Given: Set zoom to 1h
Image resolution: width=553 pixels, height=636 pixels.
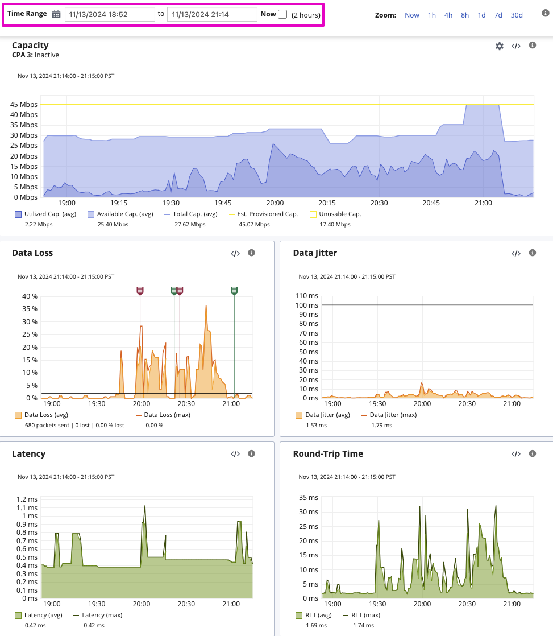Looking at the screenshot, I should coord(432,15).
